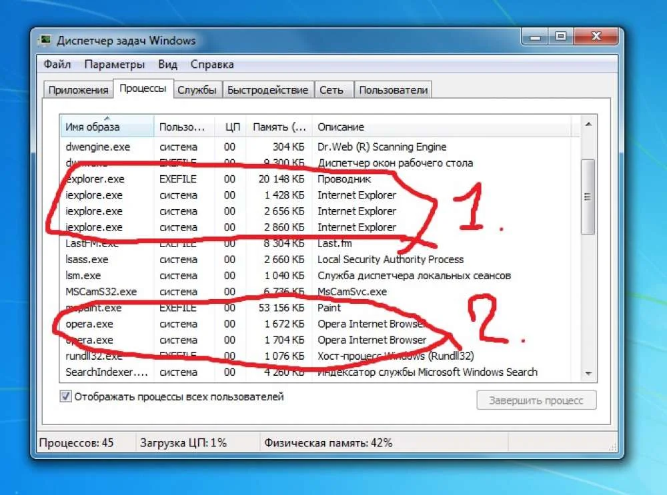This screenshot has width=667, height=495.
Task: Select opera.exe row with 1 672 КБ
Action: pos(320,324)
